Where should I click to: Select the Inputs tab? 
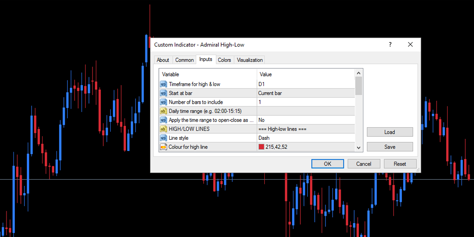pyautogui.click(x=206, y=60)
